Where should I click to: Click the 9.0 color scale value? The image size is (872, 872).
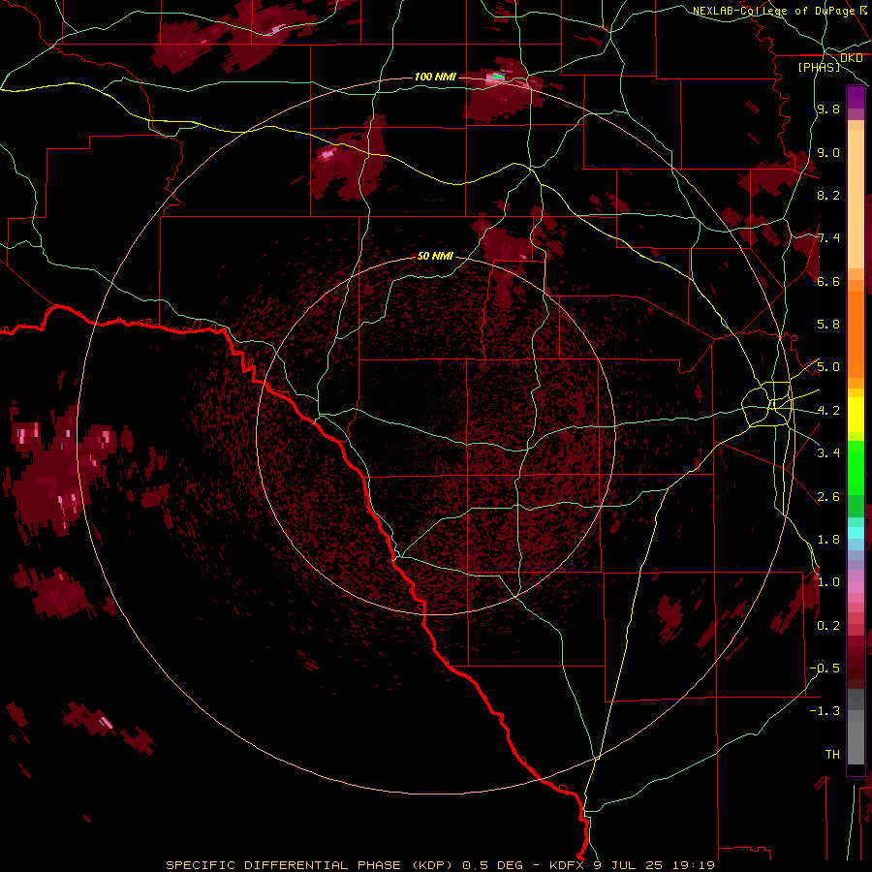tap(828, 152)
